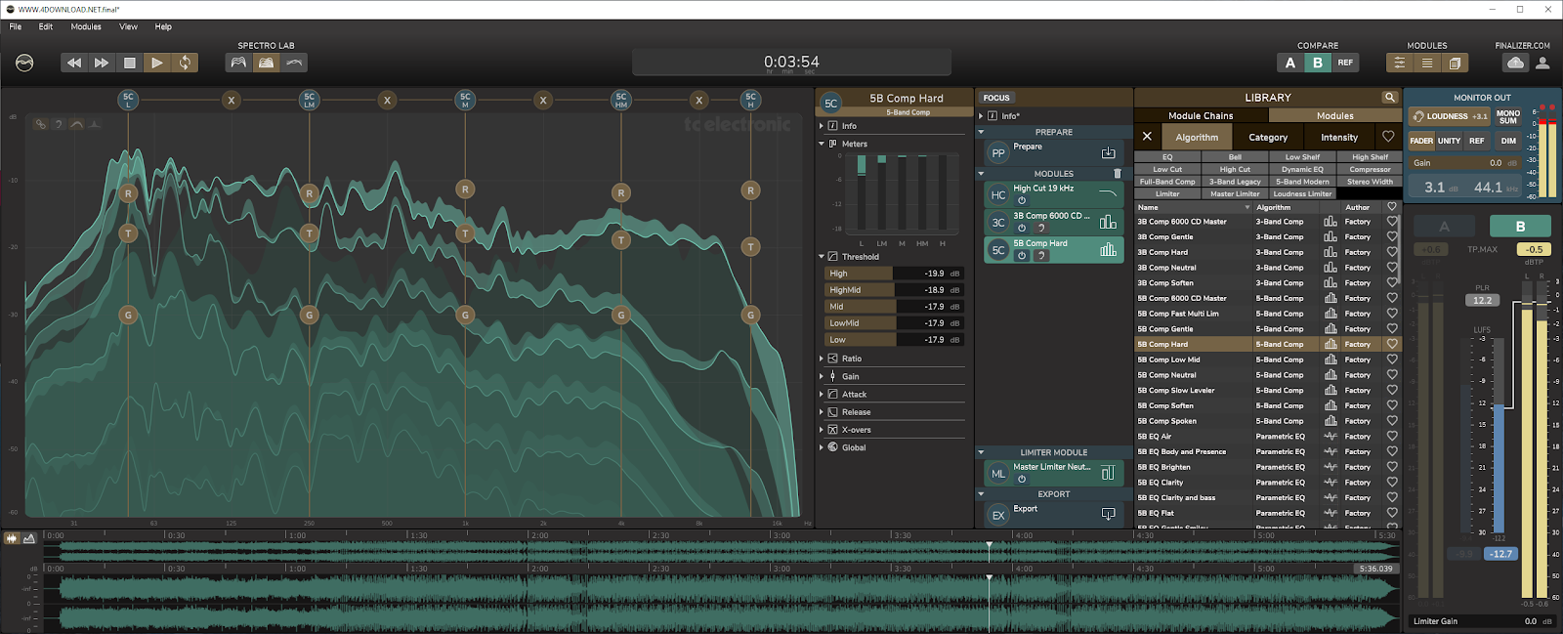Toggle the Library favorites heart filter
1563x634 pixels.
pyautogui.click(x=1388, y=138)
